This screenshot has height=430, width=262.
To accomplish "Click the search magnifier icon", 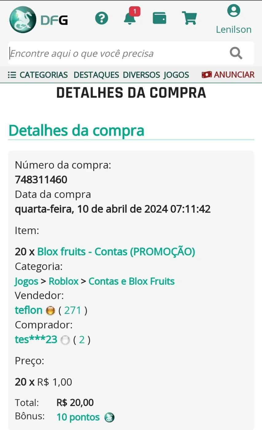I will tap(236, 53).
